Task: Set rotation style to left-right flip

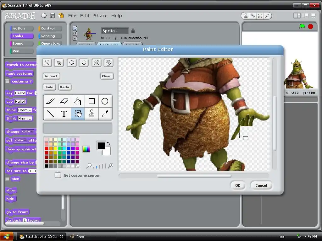Action: coord(75,33)
